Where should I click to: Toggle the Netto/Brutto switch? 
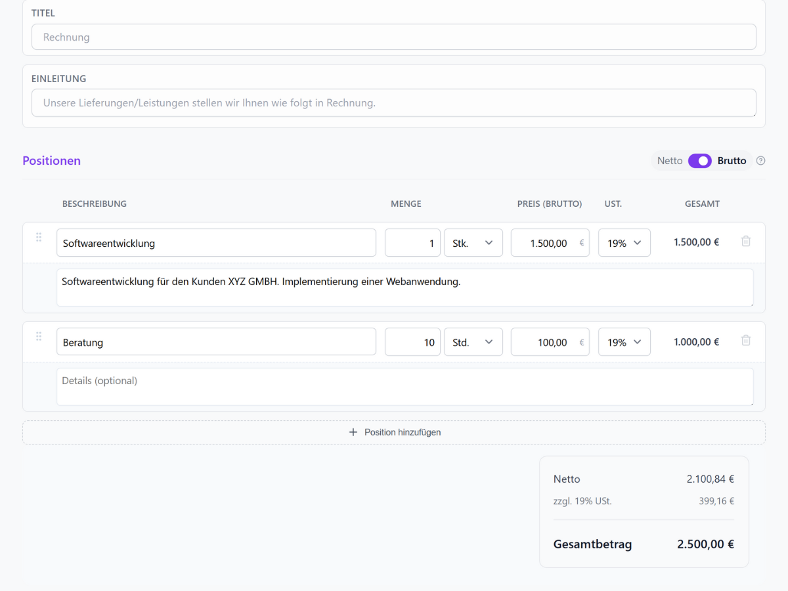point(700,161)
